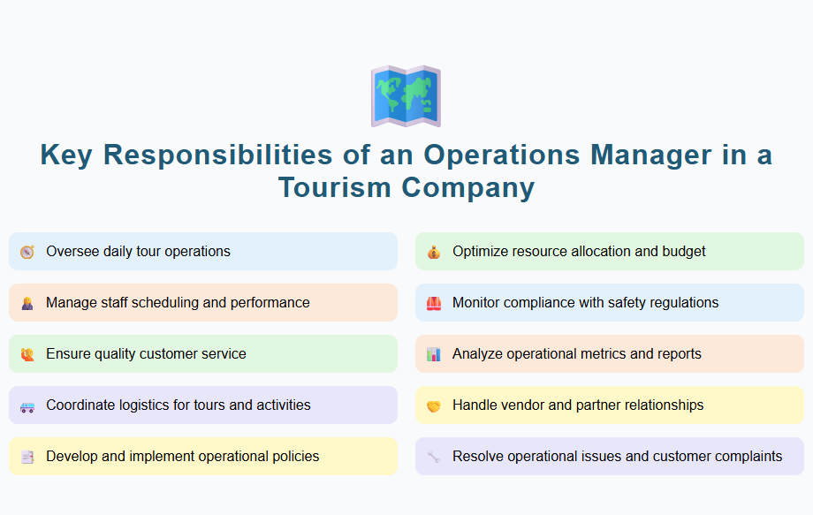Select the document icon beside operational policies

27,456
